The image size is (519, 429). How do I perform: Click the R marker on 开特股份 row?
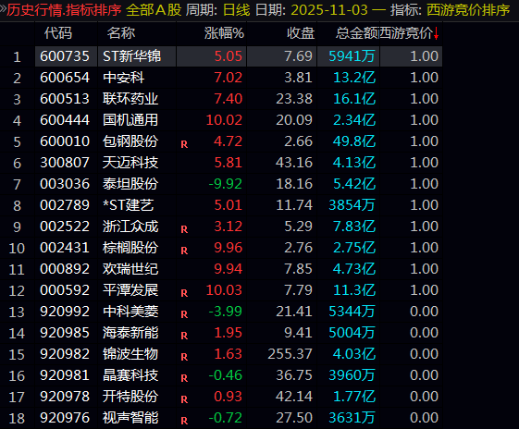[184, 399]
